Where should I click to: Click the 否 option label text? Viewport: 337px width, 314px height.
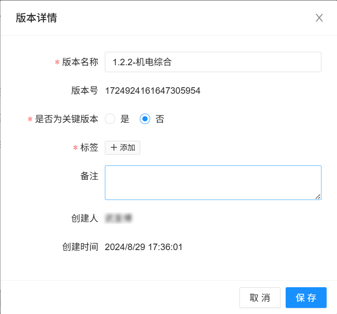click(x=160, y=119)
